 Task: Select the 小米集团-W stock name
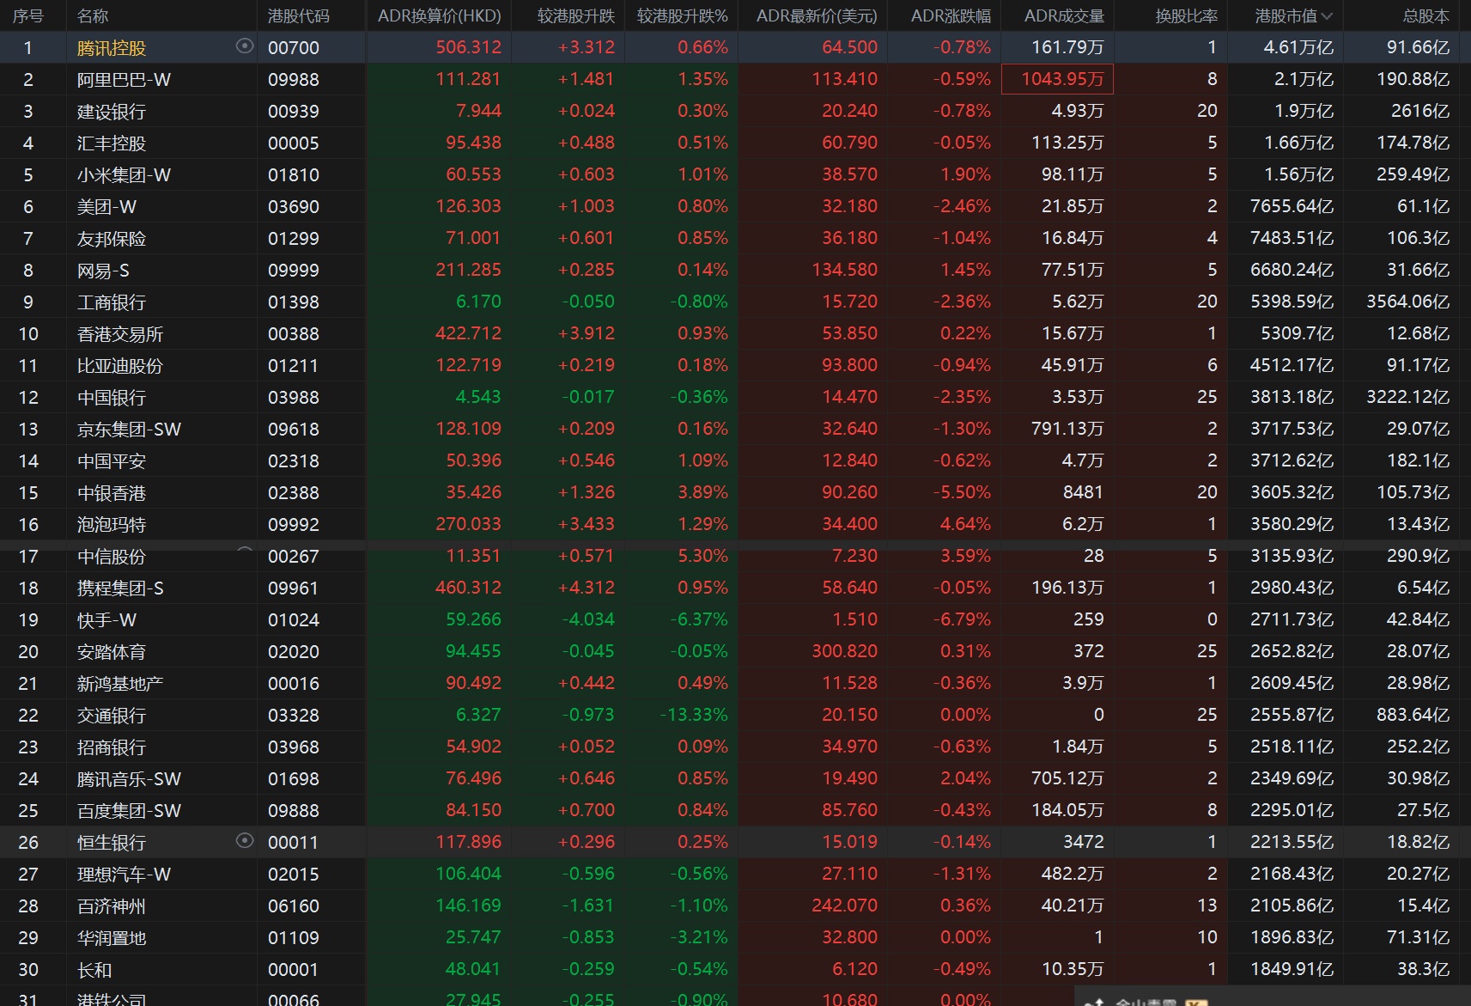[x=124, y=175]
